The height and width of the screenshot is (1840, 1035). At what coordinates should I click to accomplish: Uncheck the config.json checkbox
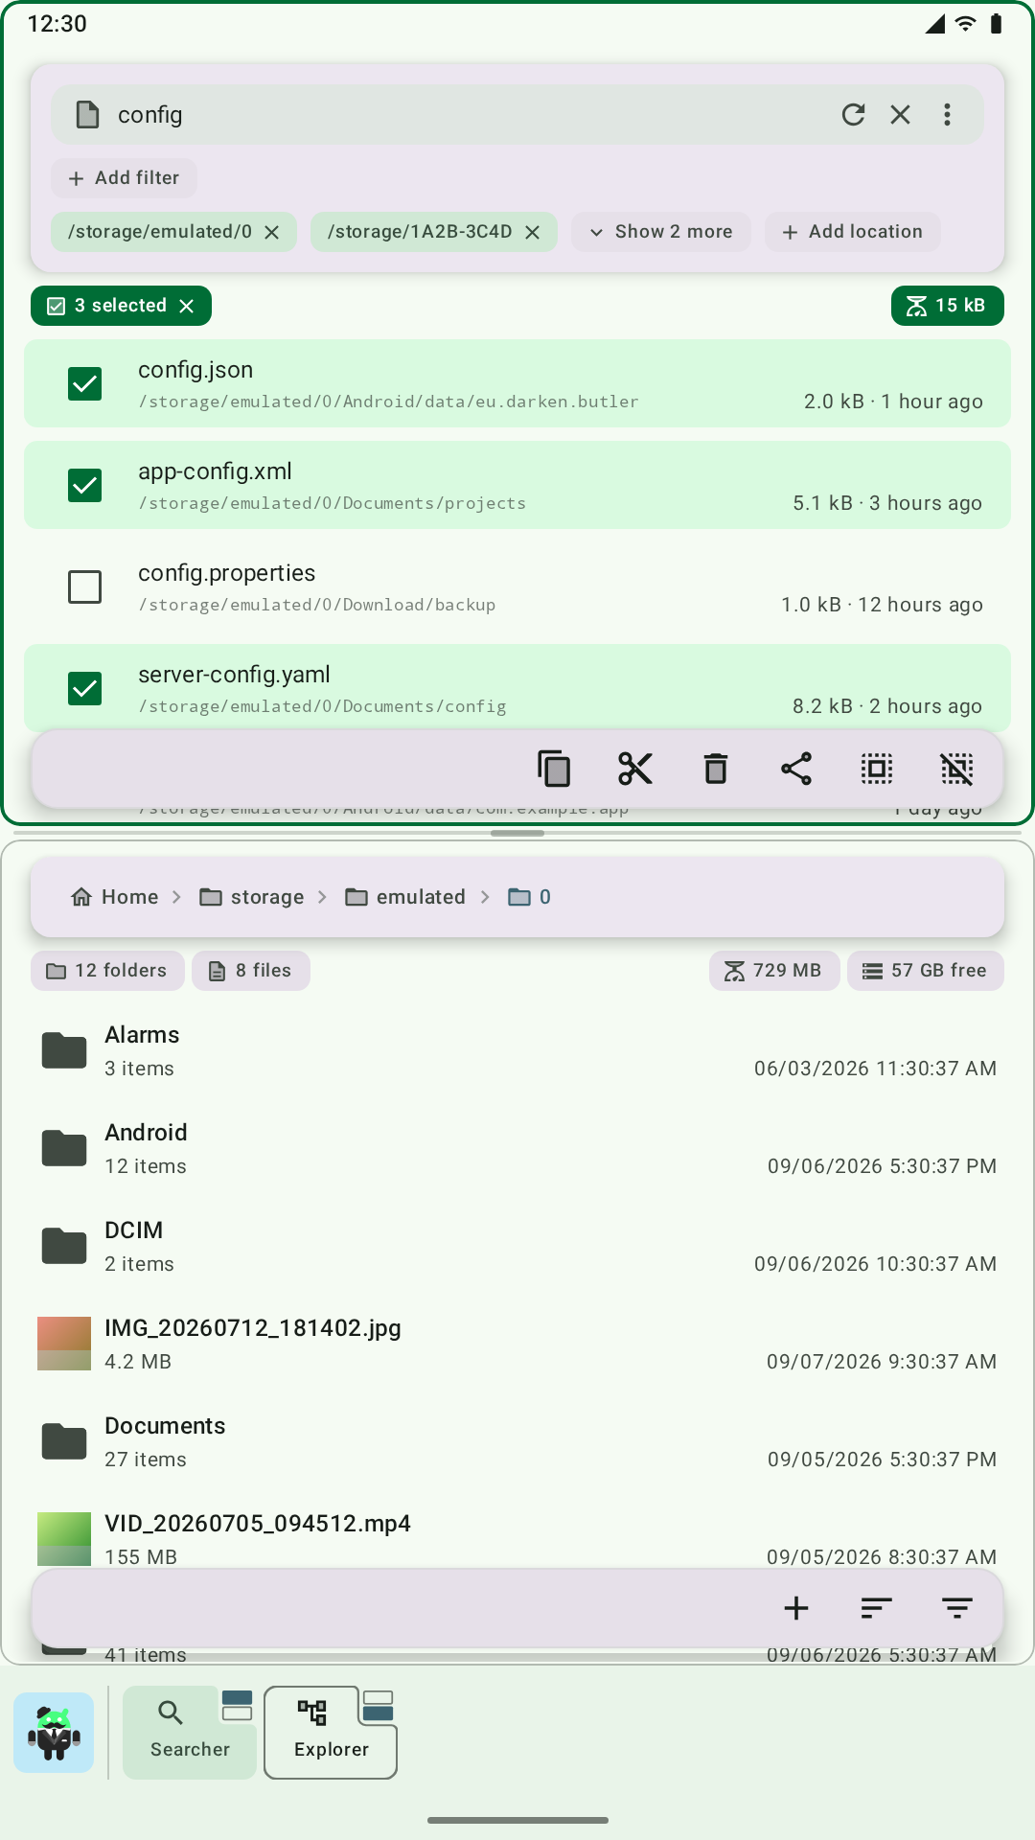tap(85, 384)
